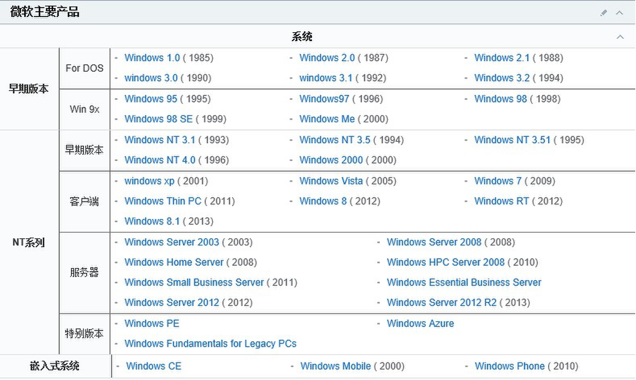The width and height of the screenshot is (636, 380).
Task: Click the 微软主要产品 panel title
Action: [x=45, y=12]
